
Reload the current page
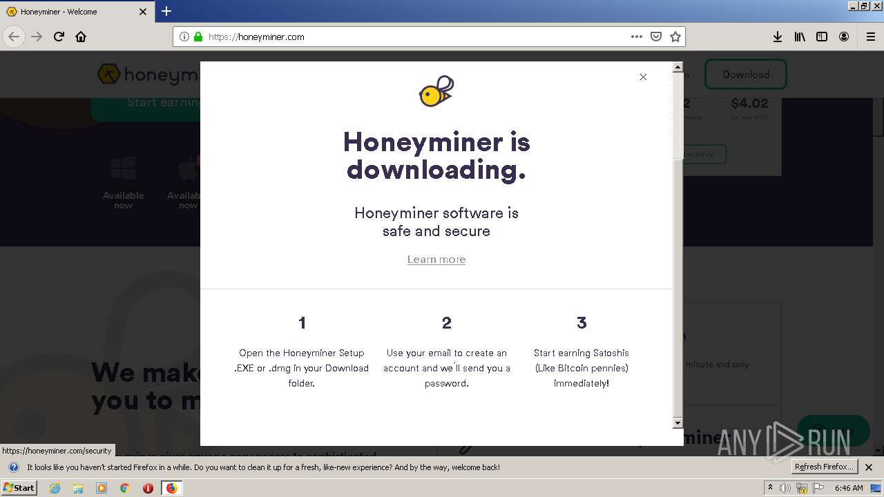tap(59, 37)
